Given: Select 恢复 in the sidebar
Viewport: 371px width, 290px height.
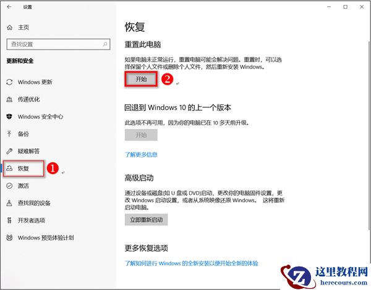Looking at the screenshot, I should [x=23, y=168].
